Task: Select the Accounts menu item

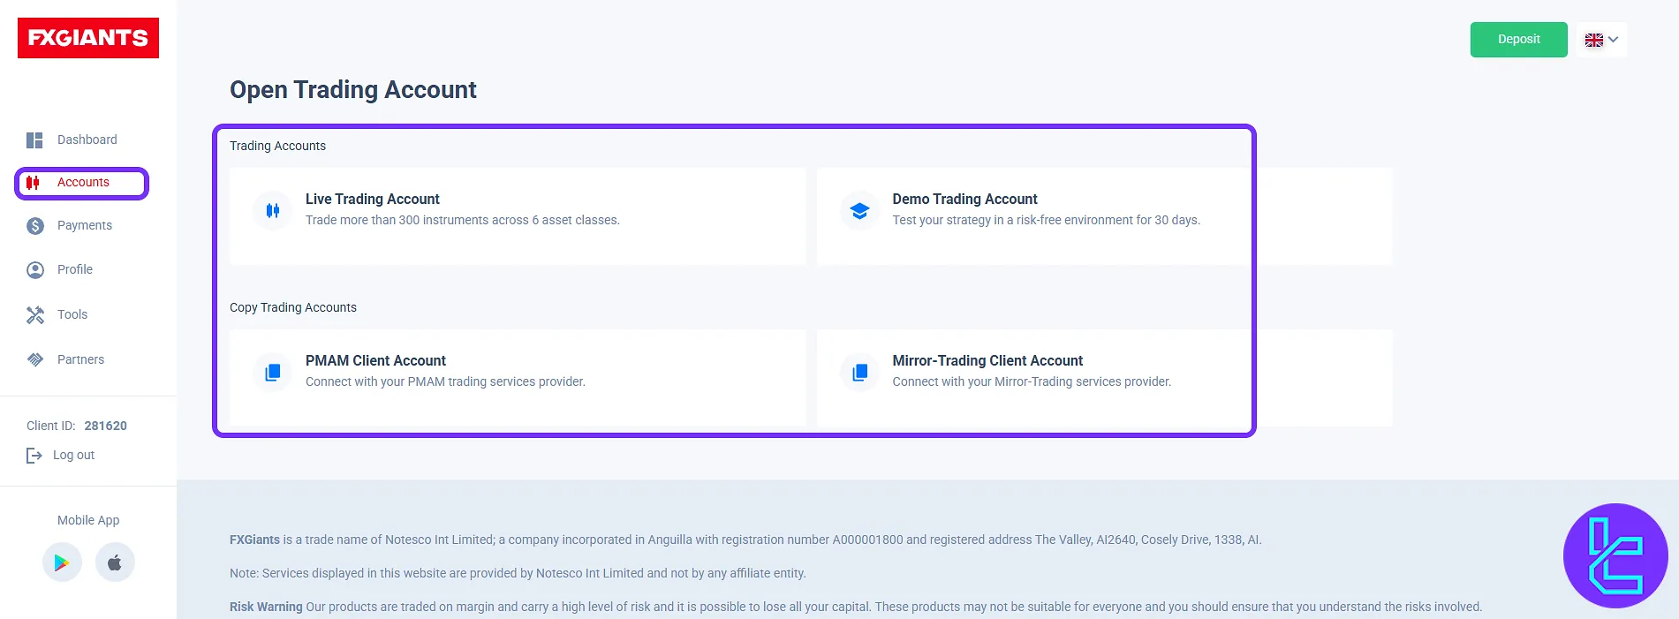Action: tap(83, 183)
